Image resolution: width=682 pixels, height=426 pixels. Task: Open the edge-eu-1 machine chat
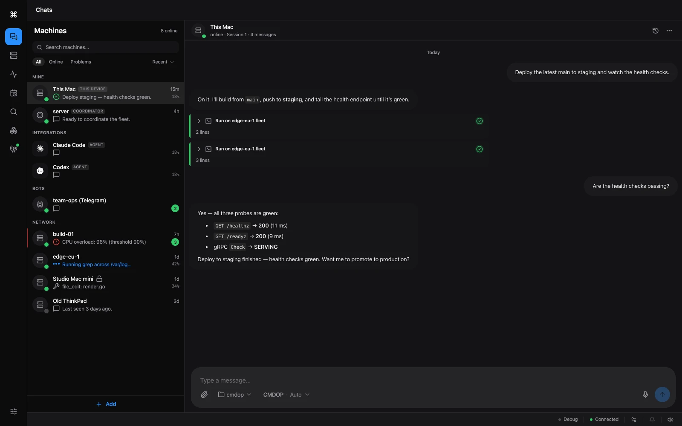tap(106, 260)
